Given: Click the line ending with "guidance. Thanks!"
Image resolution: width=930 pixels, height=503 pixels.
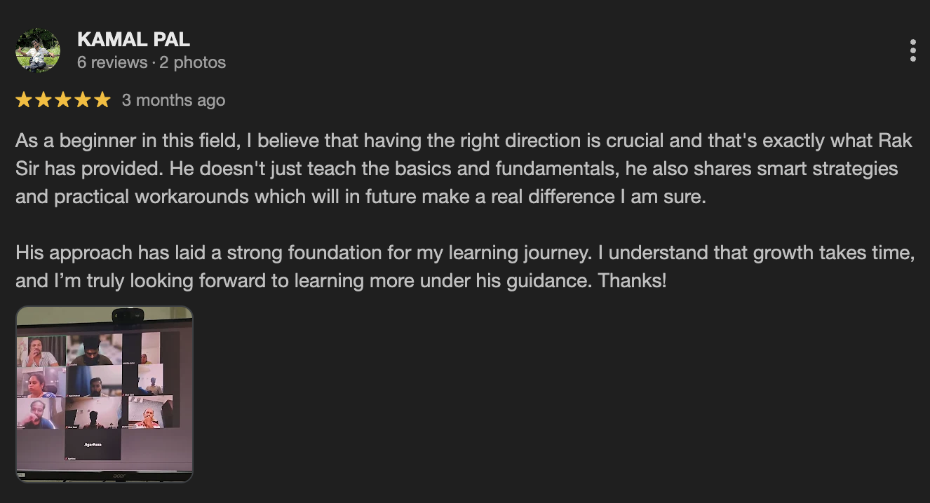Looking at the screenshot, I should point(340,281).
